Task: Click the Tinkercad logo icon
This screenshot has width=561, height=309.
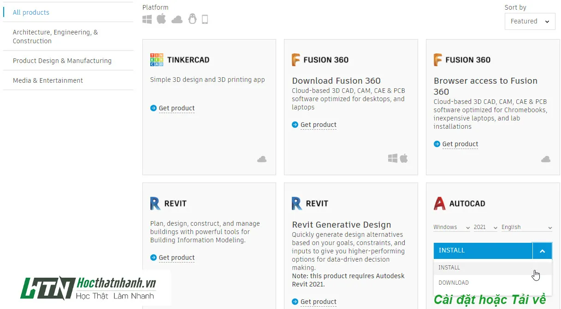Action: pyautogui.click(x=157, y=60)
